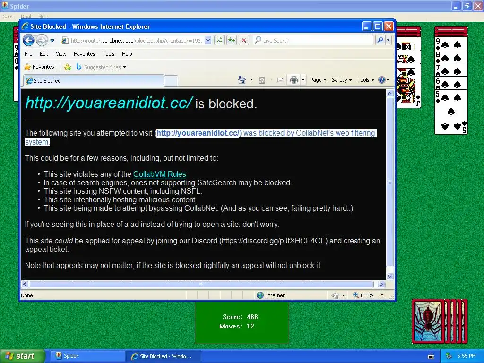Click Site Blocked taskbar button

[164, 356]
